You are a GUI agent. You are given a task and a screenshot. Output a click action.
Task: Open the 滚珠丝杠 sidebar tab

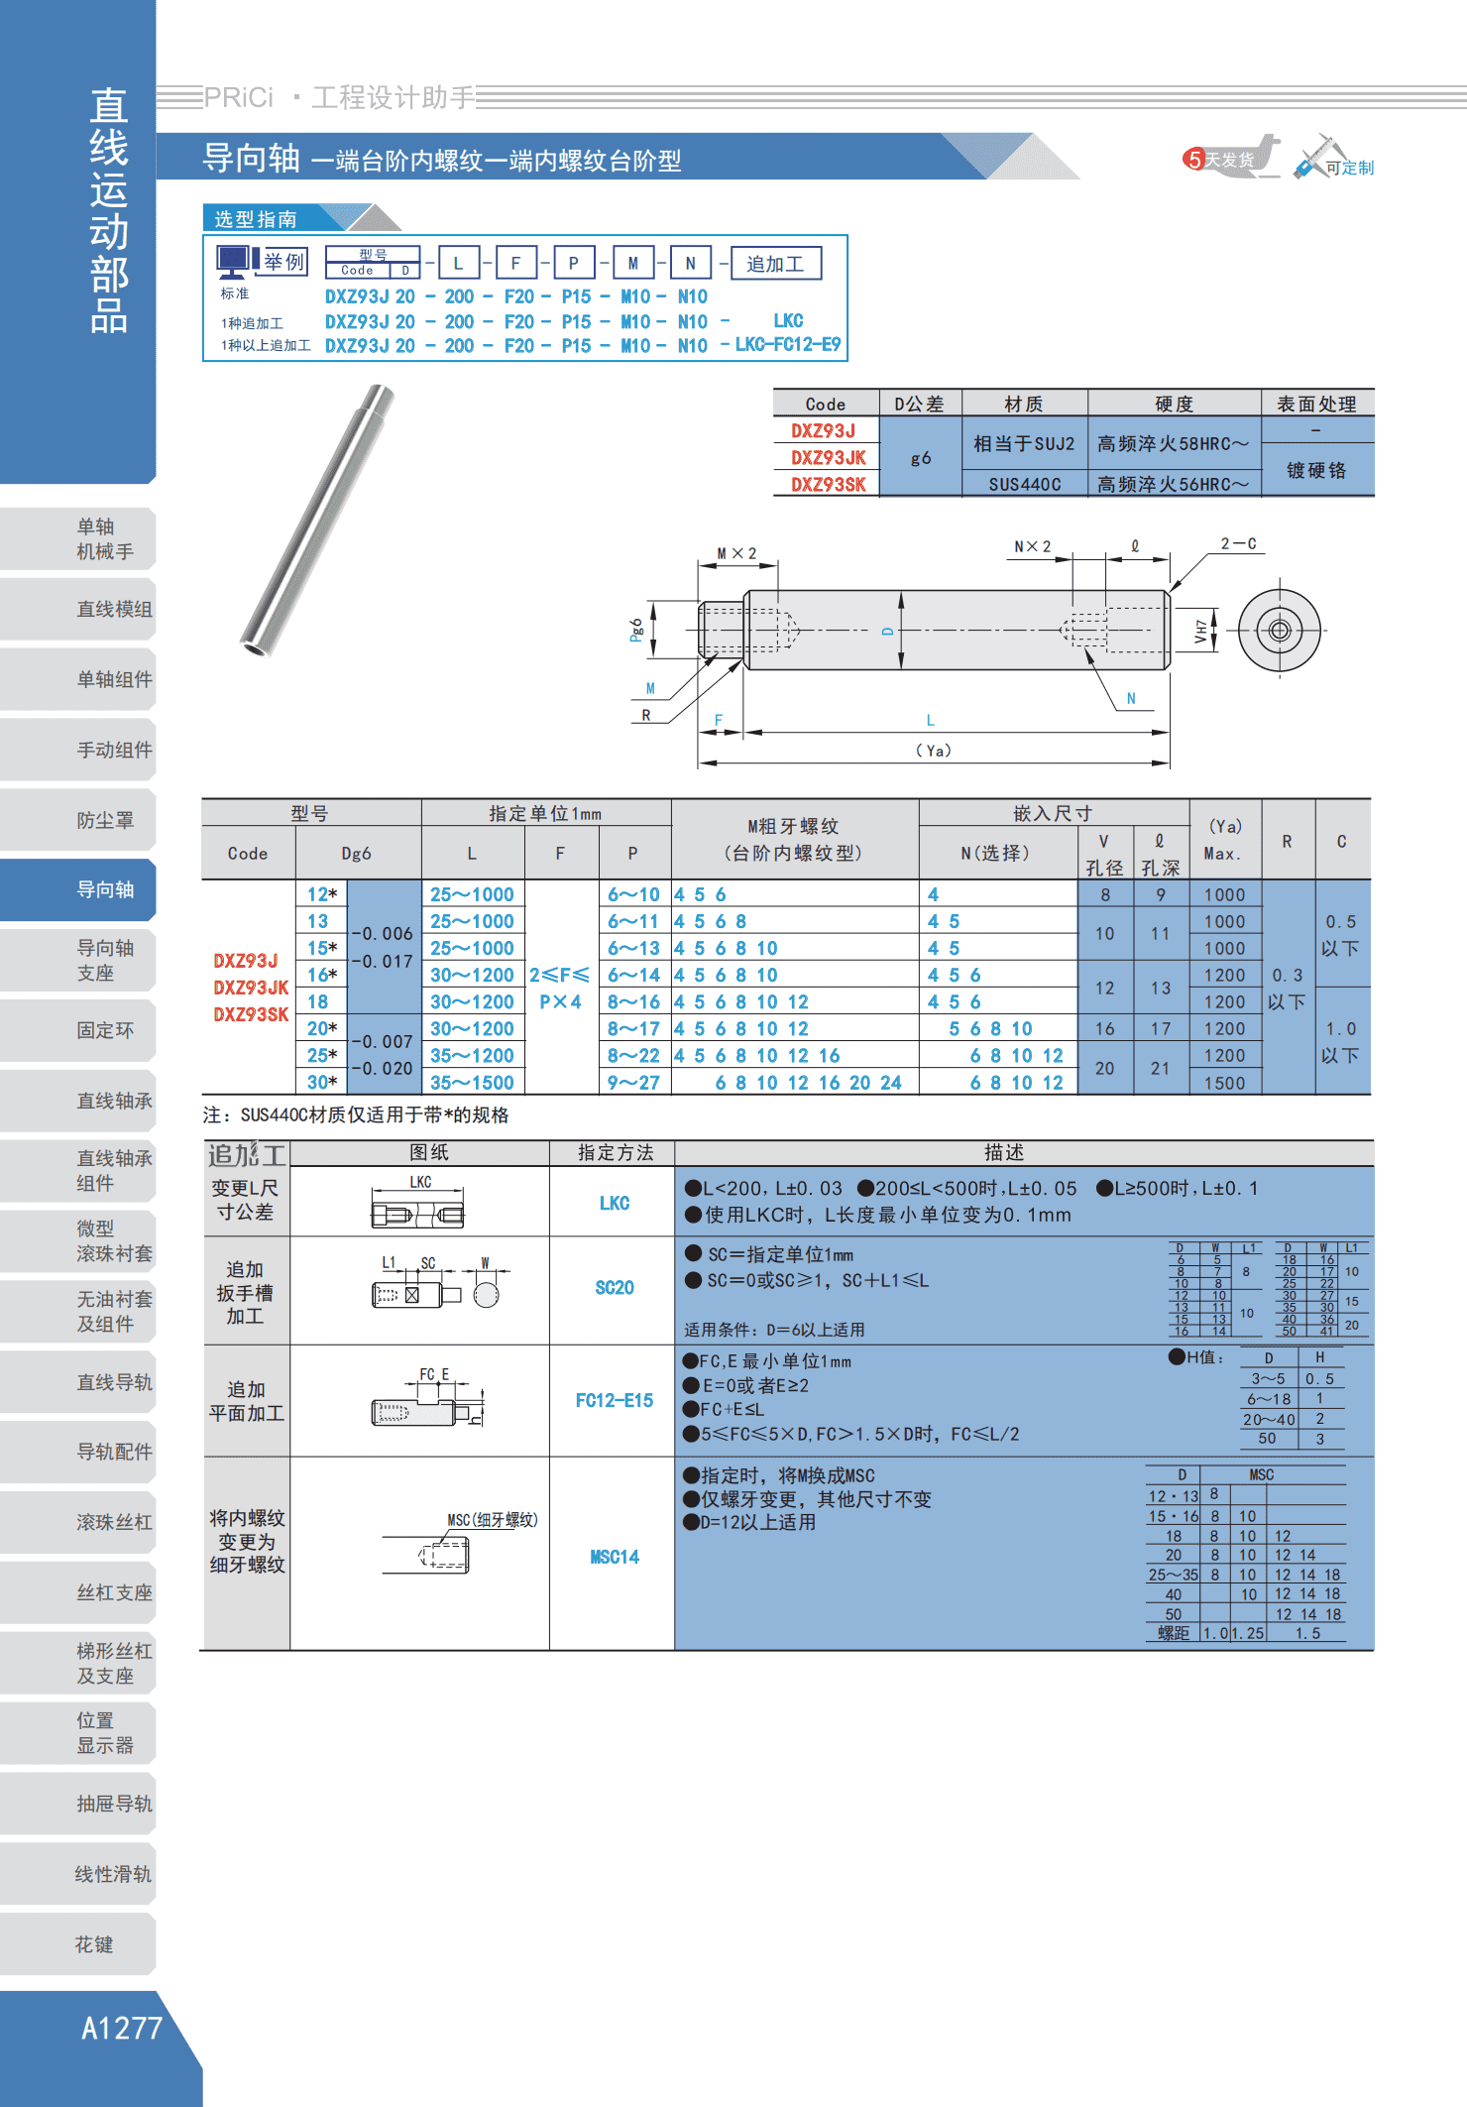[x=78, y=1522]
